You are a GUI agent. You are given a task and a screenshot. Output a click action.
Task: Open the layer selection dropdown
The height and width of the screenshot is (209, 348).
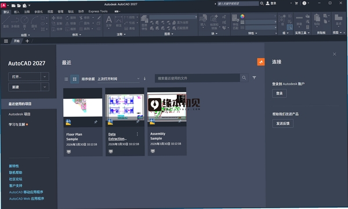pyautogui.click(x=173, y=17)
